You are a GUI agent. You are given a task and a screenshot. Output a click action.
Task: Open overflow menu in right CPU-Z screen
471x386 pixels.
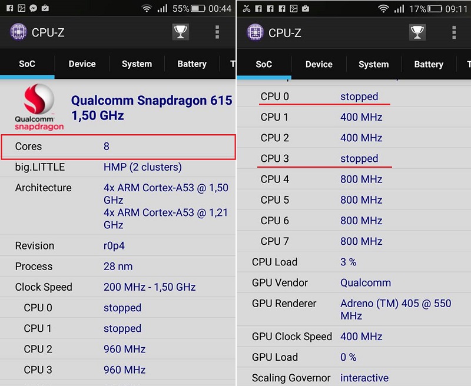(454, 32)
